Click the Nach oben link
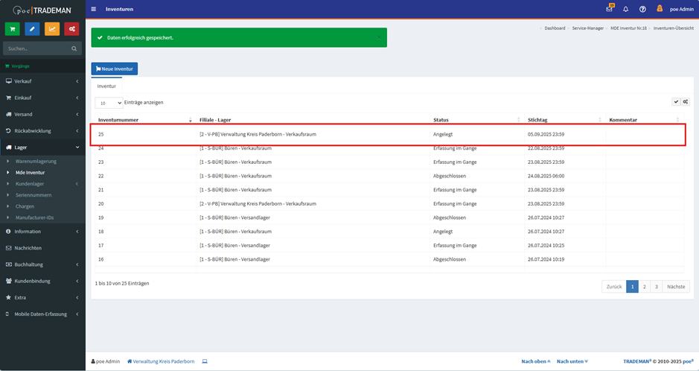The image size is (699, 371). 536,361
